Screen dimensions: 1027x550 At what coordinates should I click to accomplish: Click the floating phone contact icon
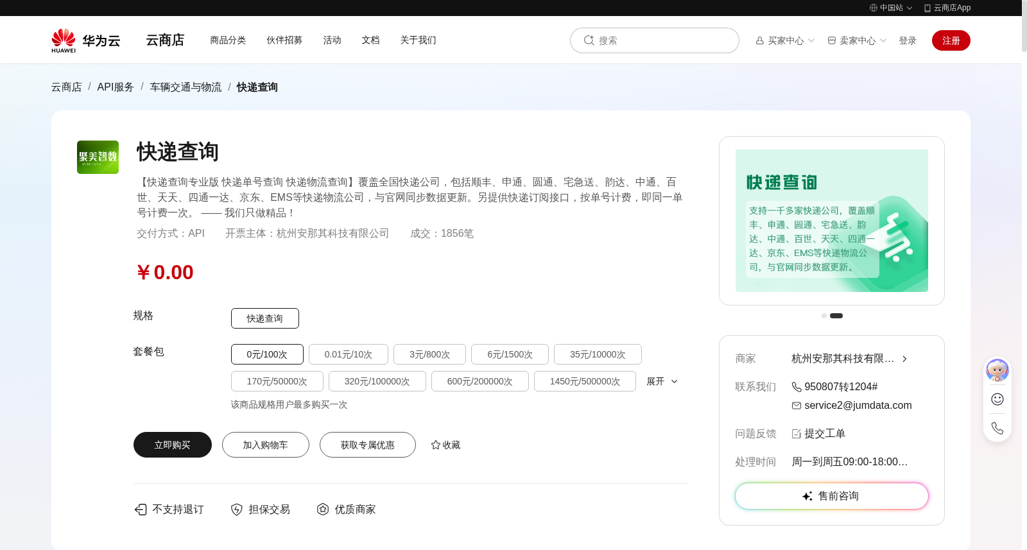click(x=997, y=428)
